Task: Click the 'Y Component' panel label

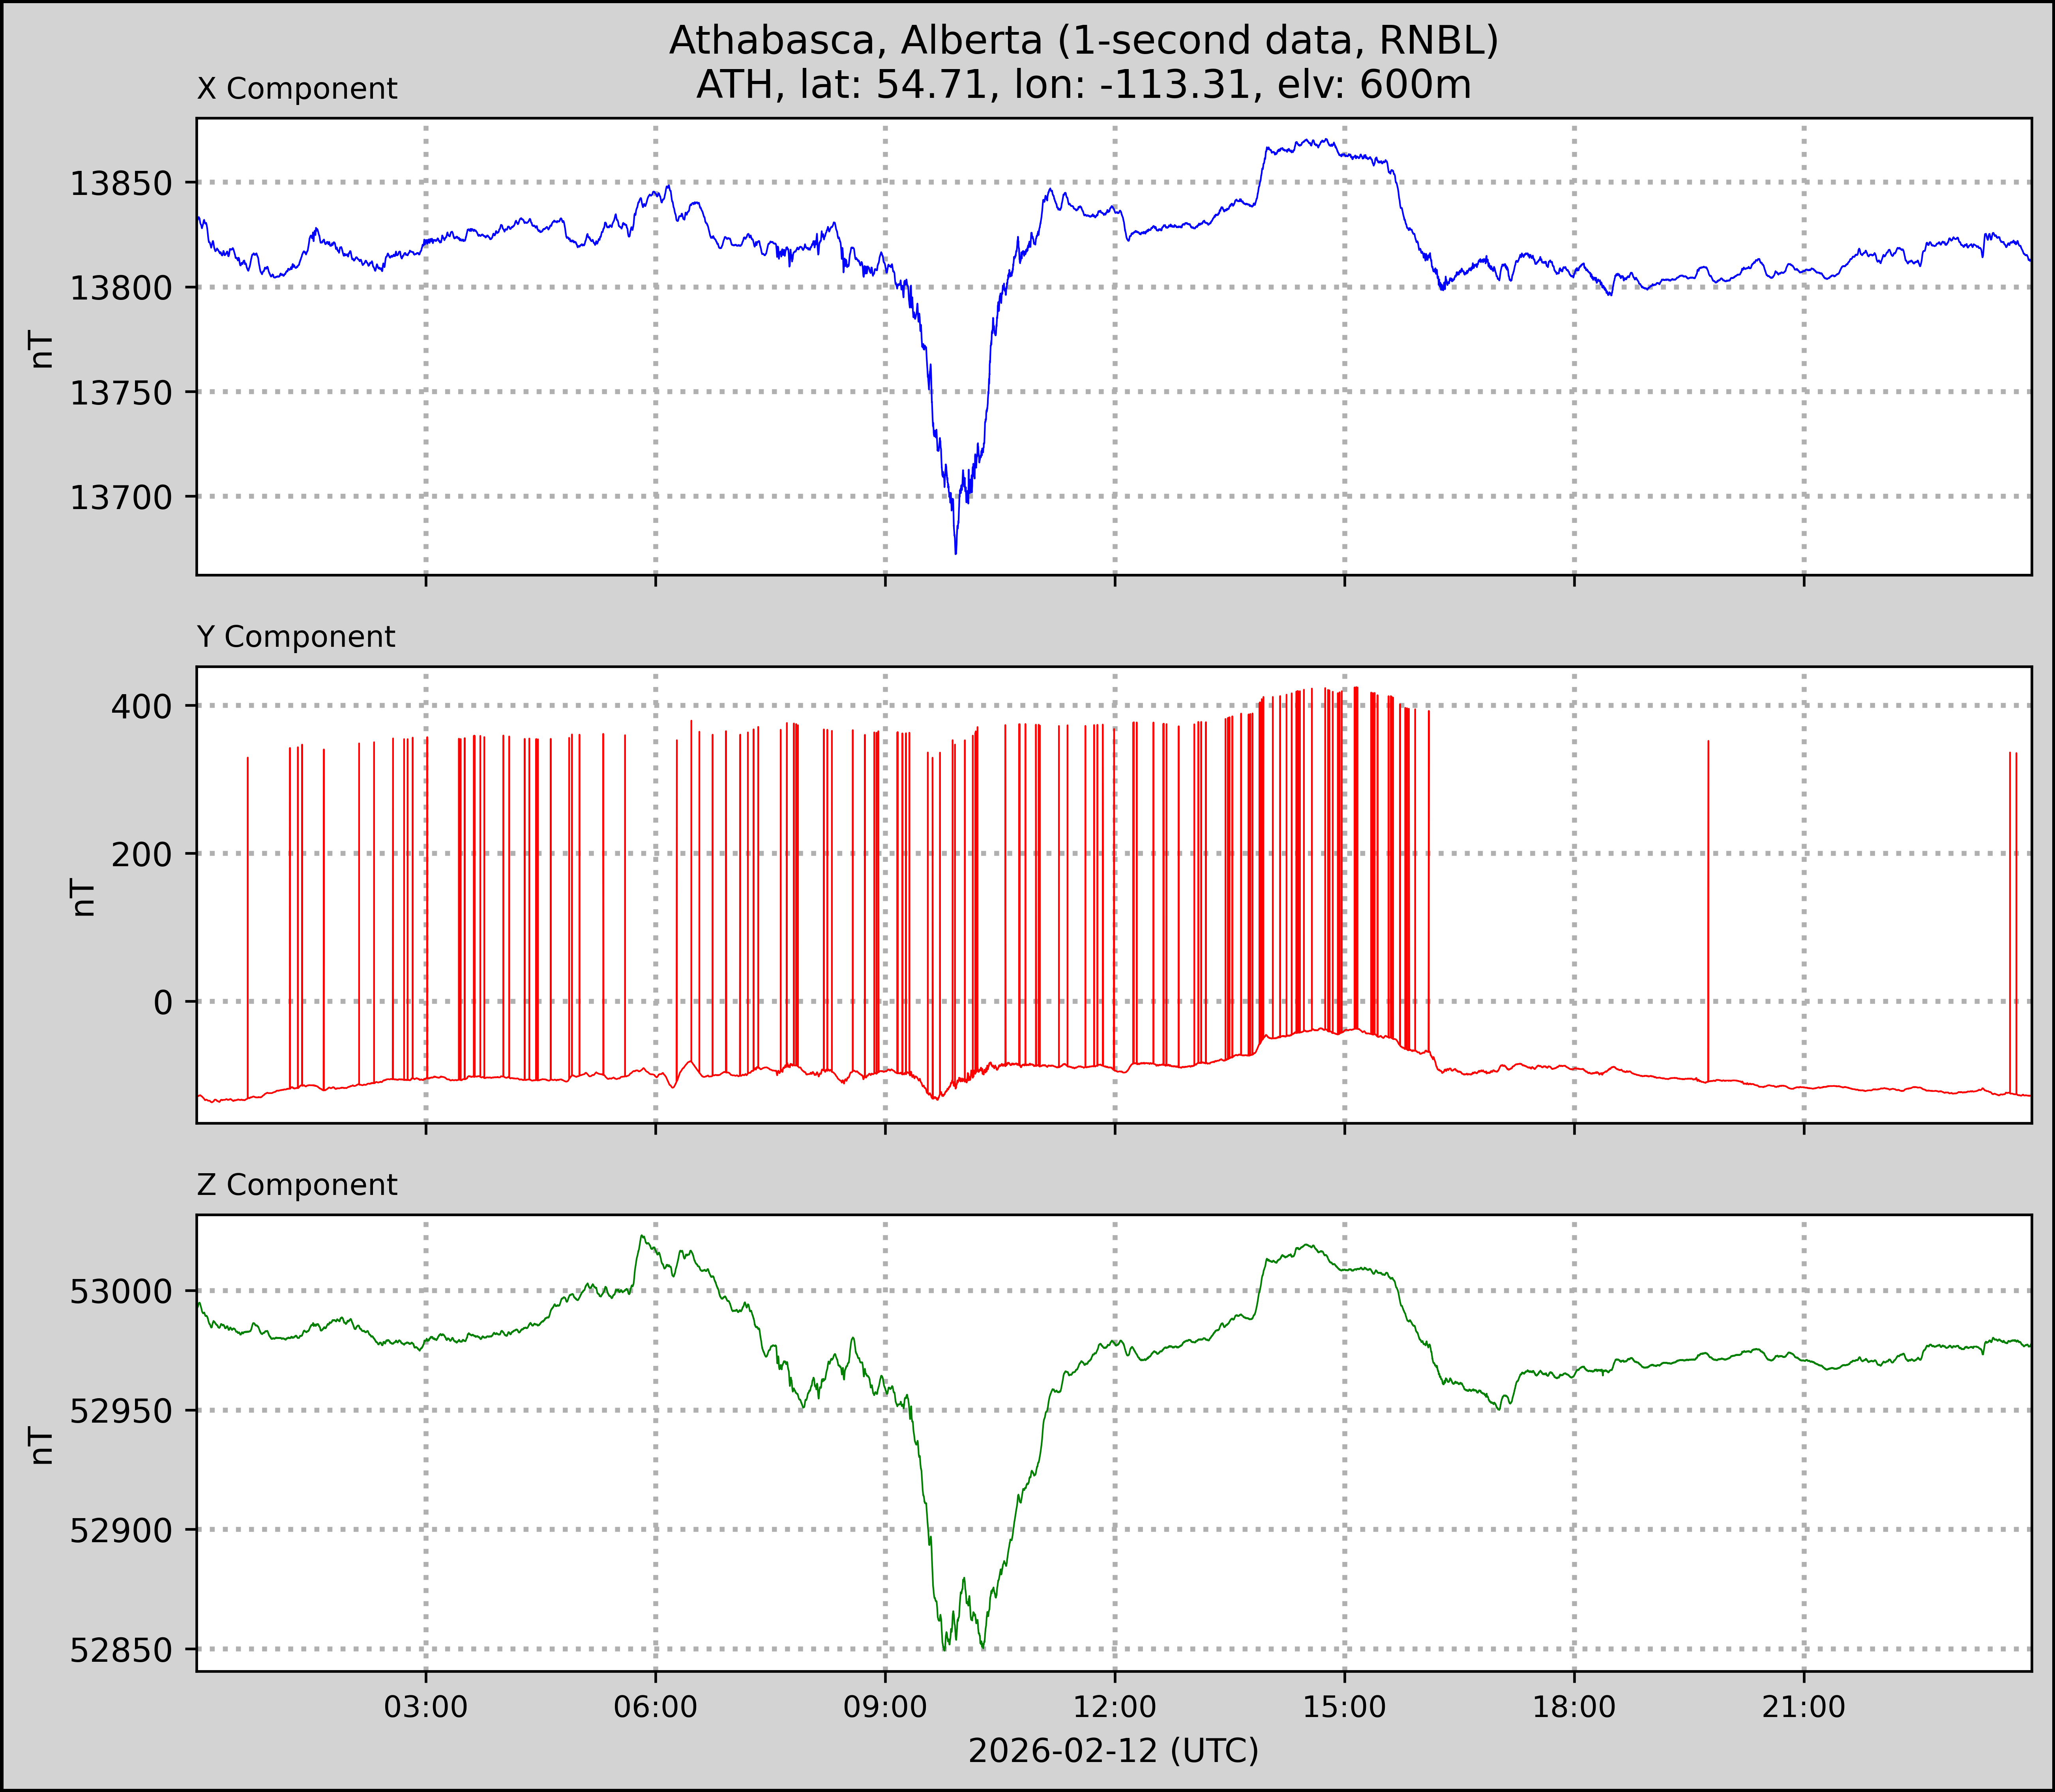Action: [296, 637]
